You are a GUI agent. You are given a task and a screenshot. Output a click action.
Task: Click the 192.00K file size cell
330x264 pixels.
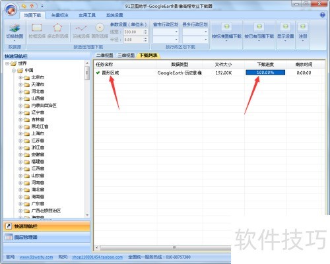coord(224,73)
